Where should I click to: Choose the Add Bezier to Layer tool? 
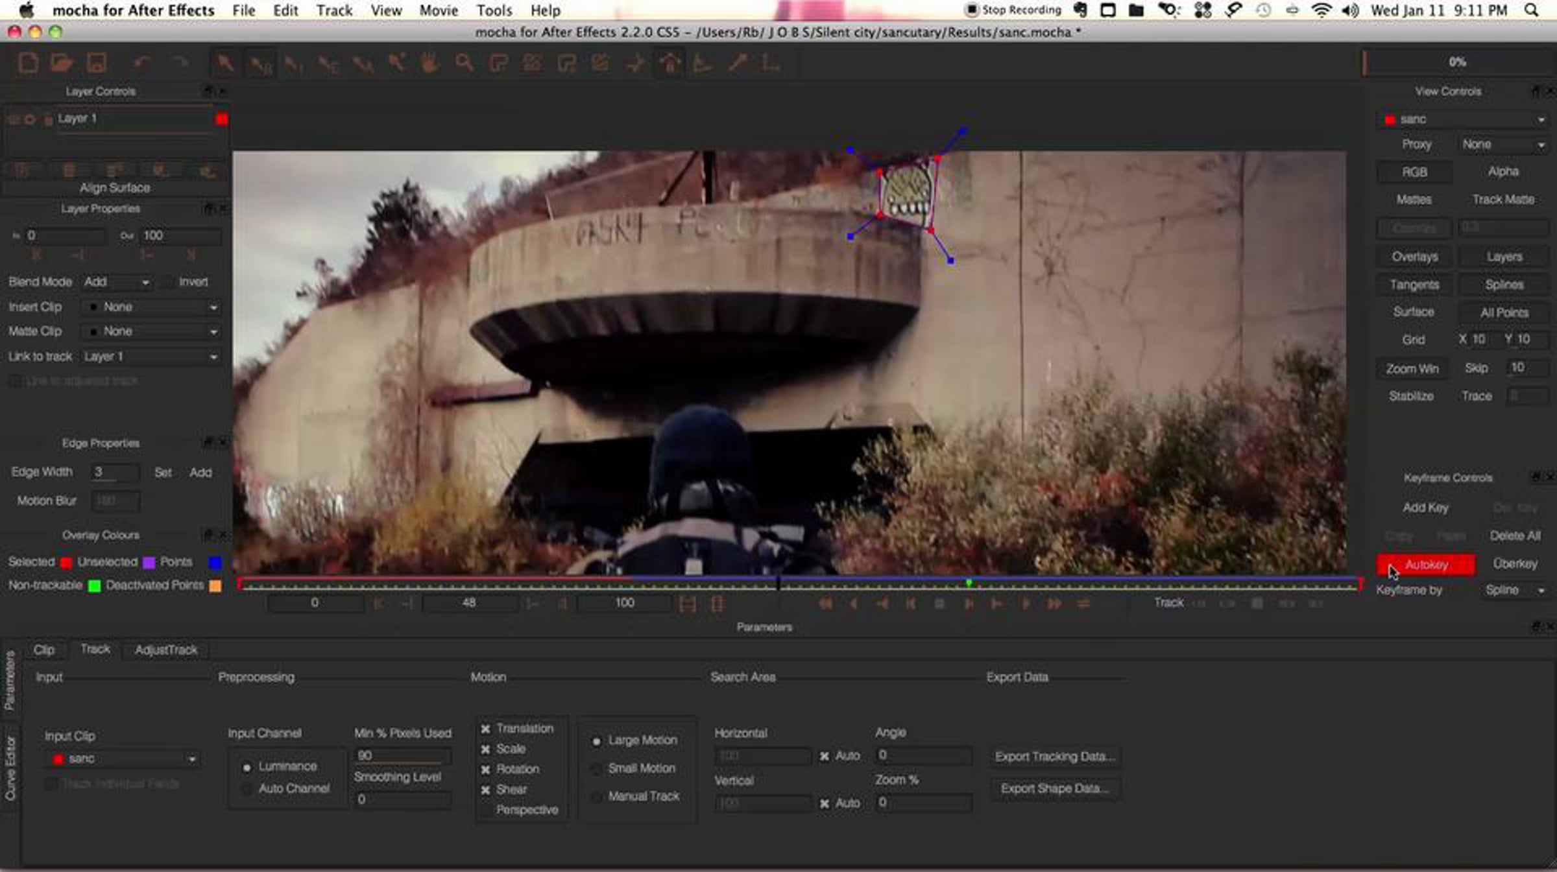coord(601,64)
